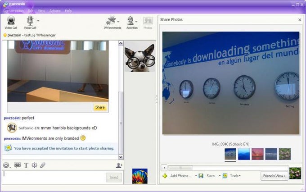The image size is (306, 192).
Task: Click the audibles speech bubble icon
Action: (17, 165)
